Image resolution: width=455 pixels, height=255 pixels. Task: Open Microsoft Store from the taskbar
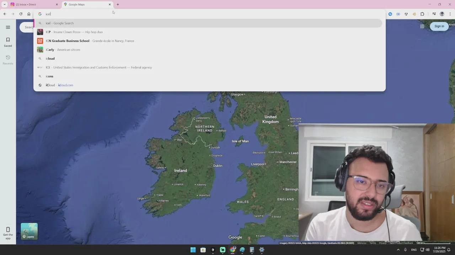point(203,250)
